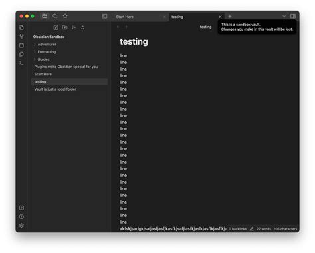Click the 206 characters status entry
This screenshot has width=315, height=253.
(285, 229)
